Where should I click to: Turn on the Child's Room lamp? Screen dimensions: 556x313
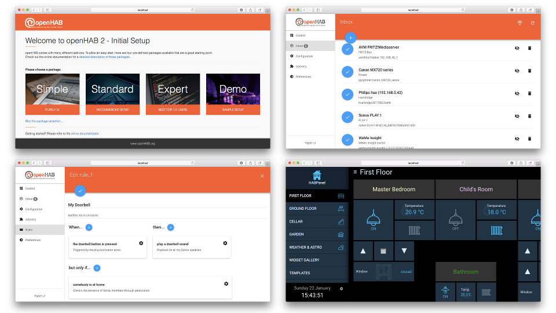pos(455,220)
